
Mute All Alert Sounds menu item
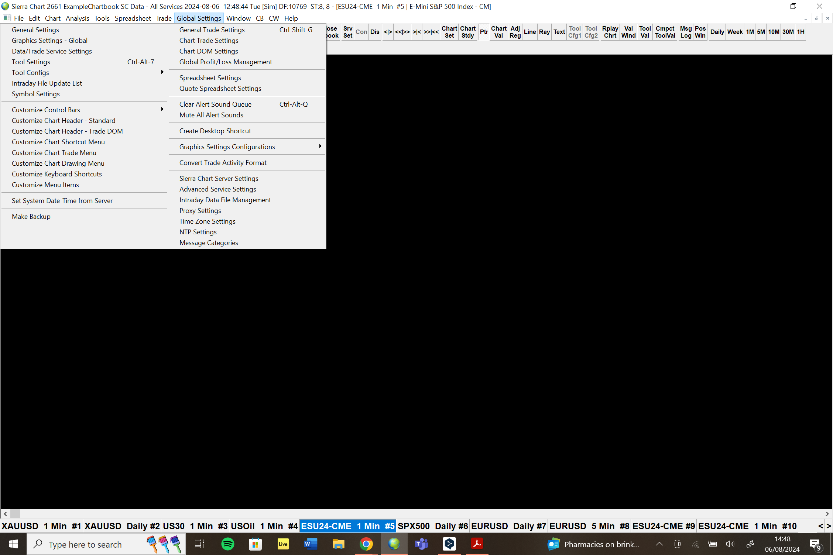pyautogui.click(x=211, y=115)
